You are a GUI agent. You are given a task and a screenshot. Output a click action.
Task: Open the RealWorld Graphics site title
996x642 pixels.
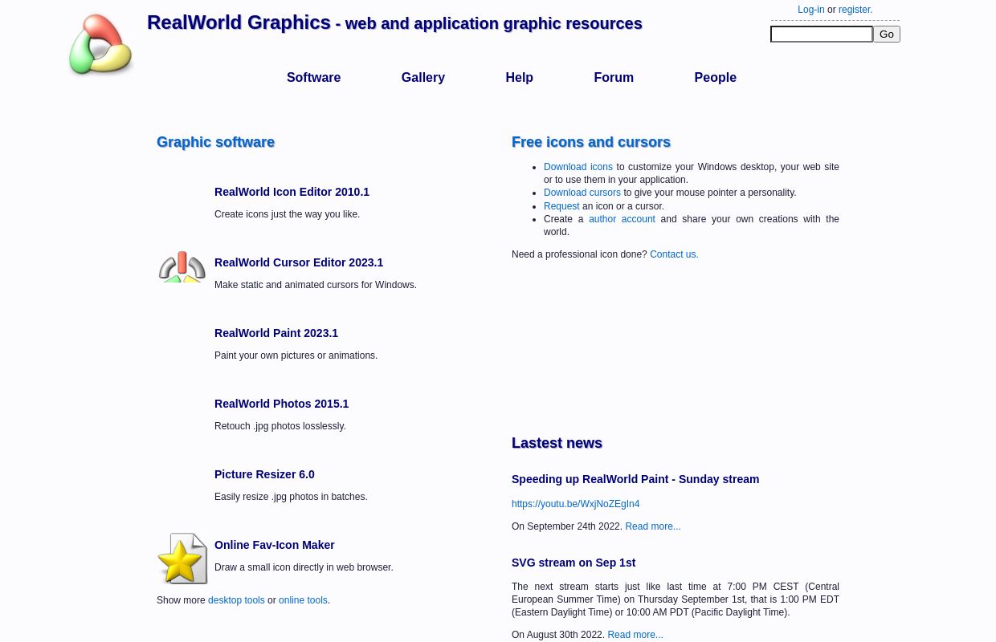click(239, 22)
